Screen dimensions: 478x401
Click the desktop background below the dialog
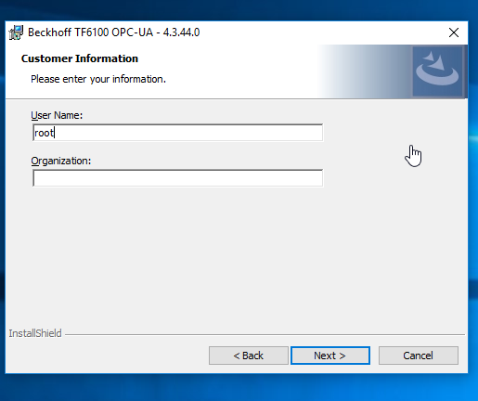coord(239,387)
